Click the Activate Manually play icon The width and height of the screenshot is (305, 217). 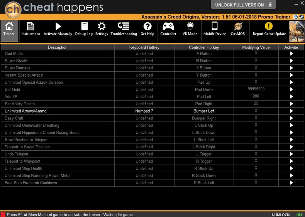tap(58, 29)
